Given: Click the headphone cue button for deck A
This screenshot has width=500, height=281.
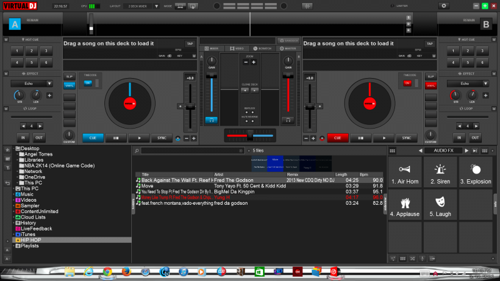Looking at the screenshot, I should pos(211,120).
